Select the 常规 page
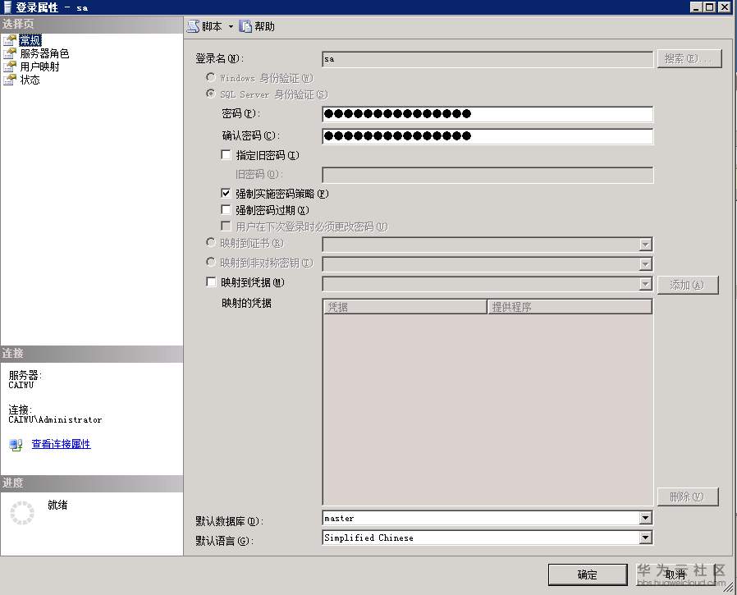The width and height of the screenshot is (737, 595). pos(30,40)
